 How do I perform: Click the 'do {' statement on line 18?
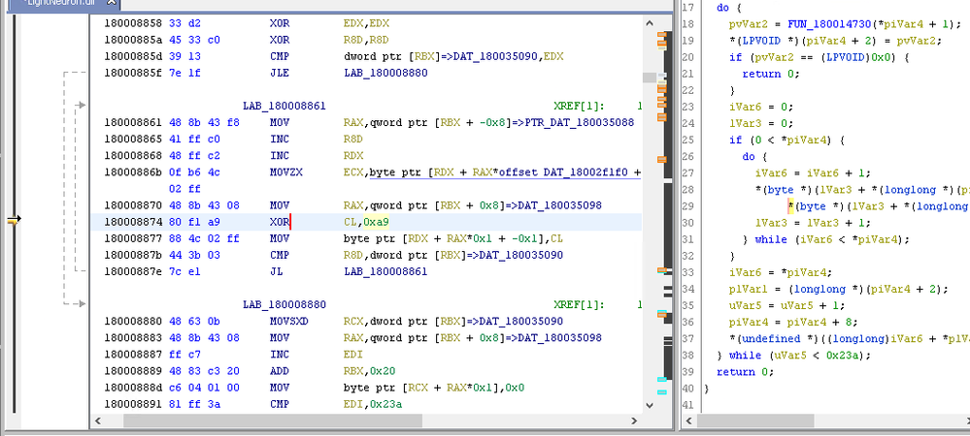pos(729,8)
